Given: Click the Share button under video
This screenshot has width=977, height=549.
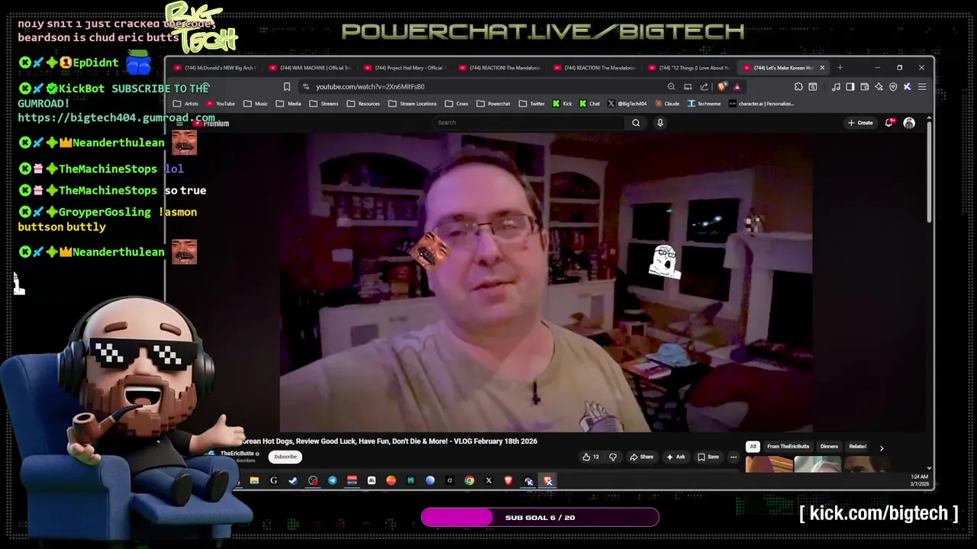Looking at the screenshot, I should coord(641,457).
